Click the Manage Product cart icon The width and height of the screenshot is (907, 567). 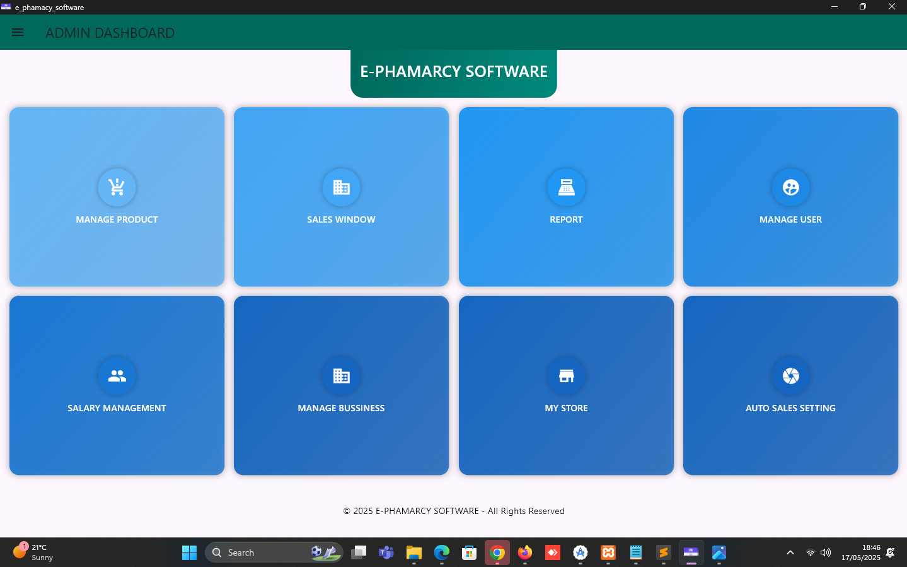click(x=117, y=187)
